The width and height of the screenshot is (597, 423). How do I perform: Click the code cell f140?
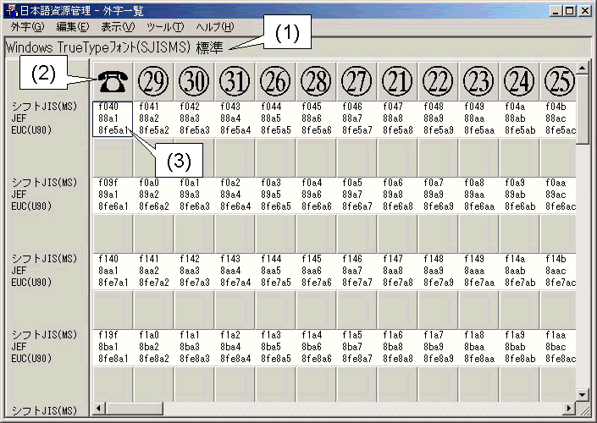(108, 259)
